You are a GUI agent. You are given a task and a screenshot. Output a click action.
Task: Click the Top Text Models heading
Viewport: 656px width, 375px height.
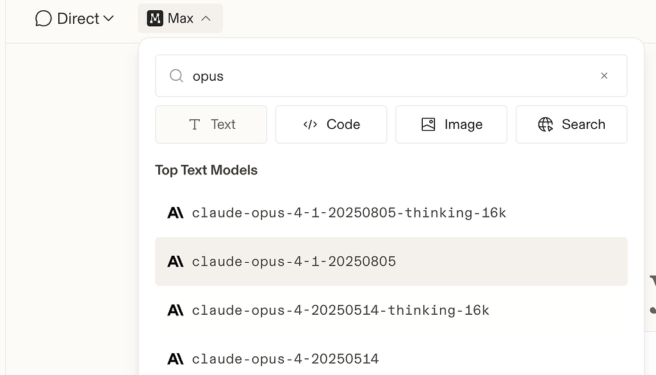[x=206, y=171]
